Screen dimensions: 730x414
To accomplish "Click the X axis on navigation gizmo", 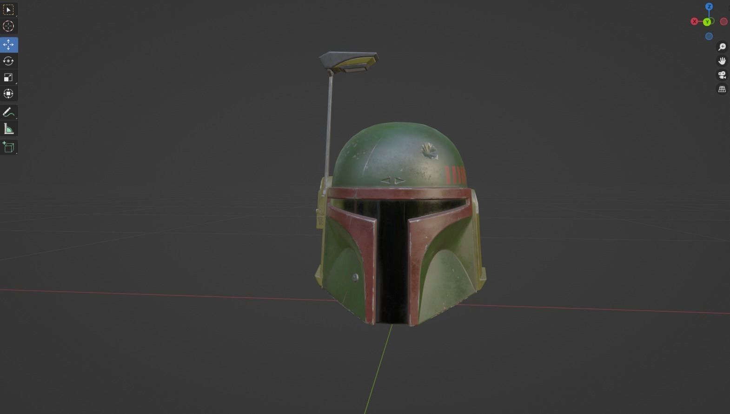I will point(694,21).
